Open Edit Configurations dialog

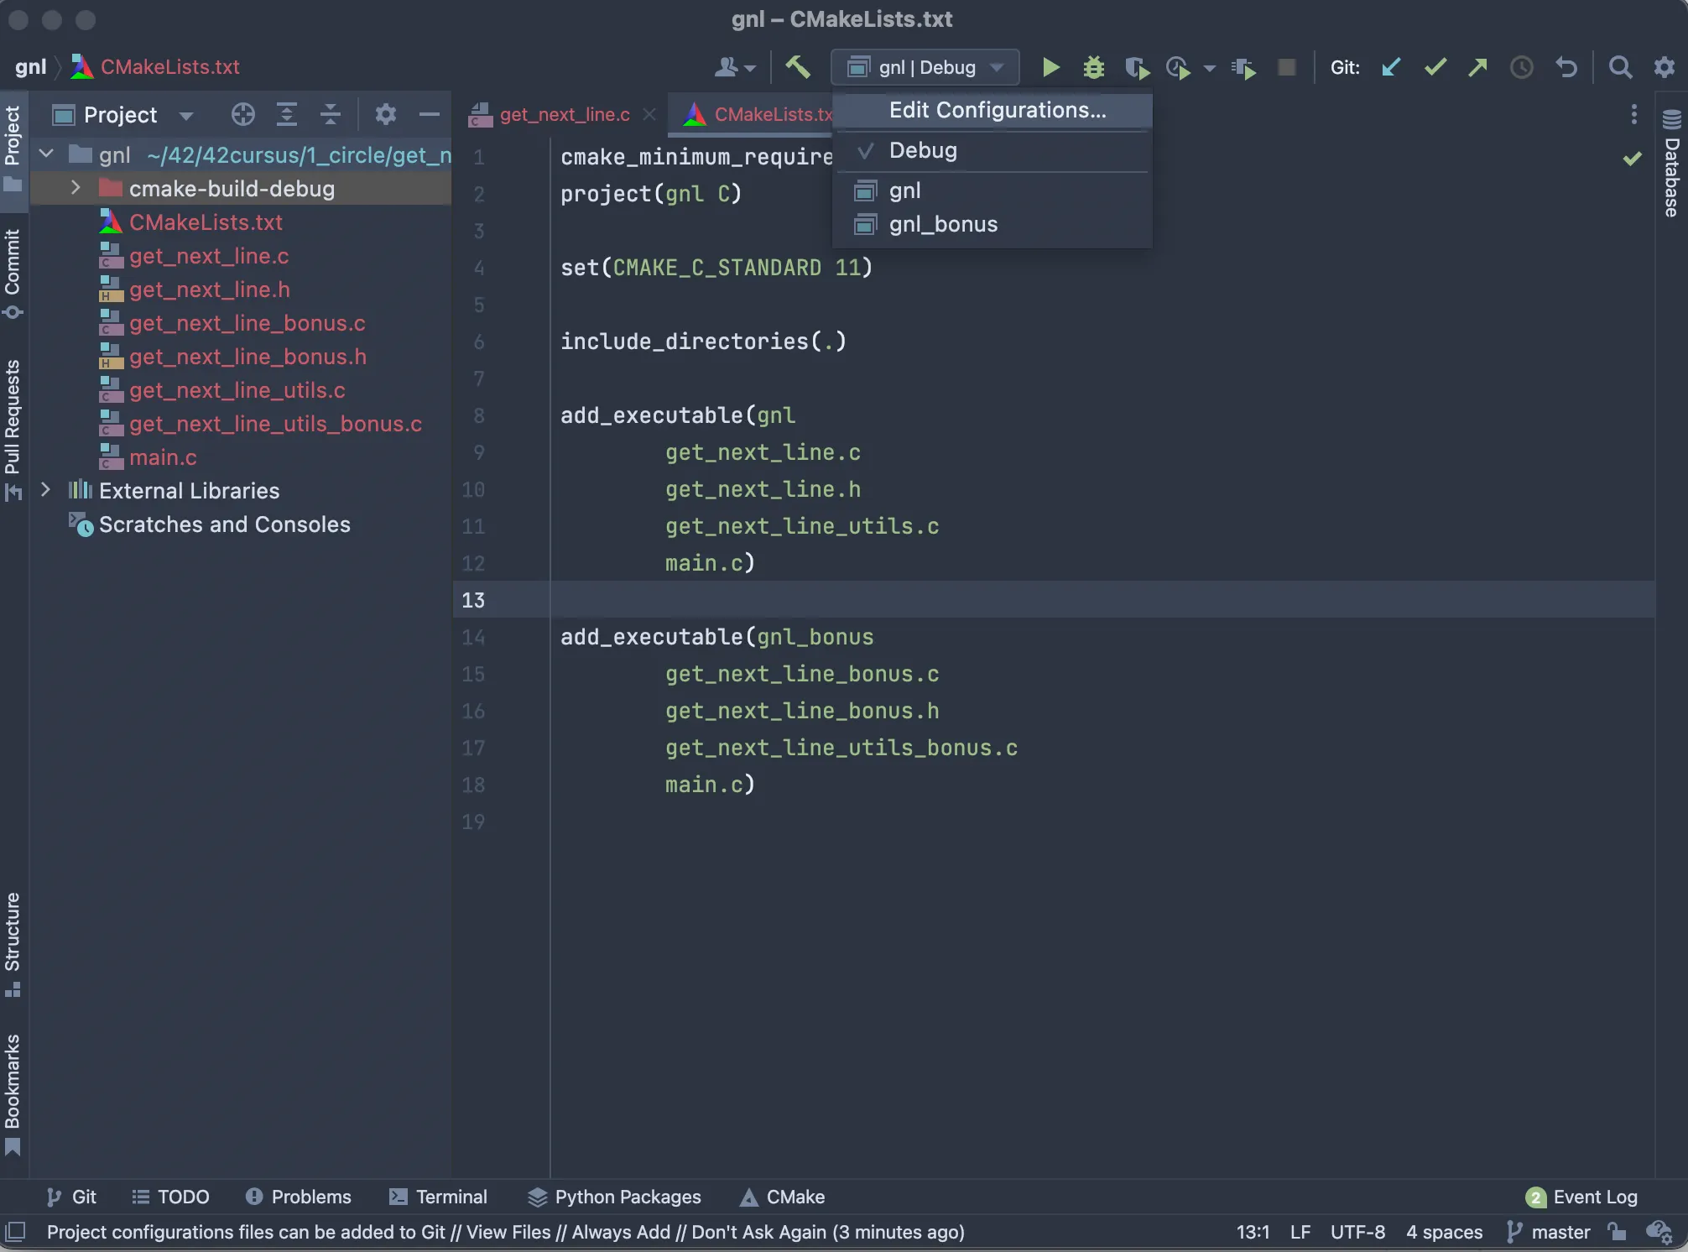click(997, 111)
